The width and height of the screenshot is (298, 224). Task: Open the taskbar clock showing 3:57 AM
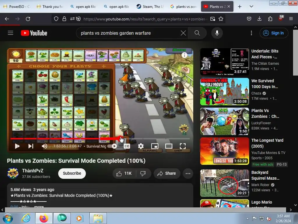coord(283,218)
